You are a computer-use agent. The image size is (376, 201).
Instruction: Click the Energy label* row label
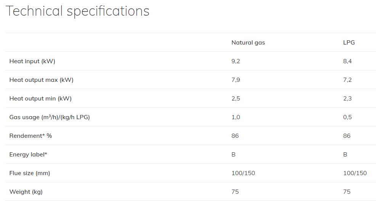tap(28, 155)
